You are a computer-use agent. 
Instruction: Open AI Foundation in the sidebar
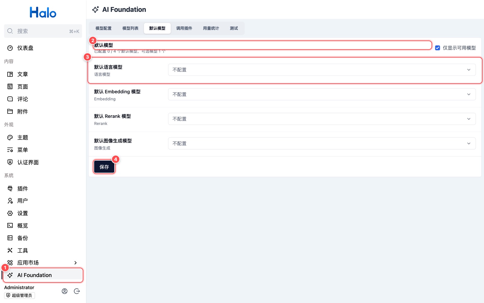43,275
